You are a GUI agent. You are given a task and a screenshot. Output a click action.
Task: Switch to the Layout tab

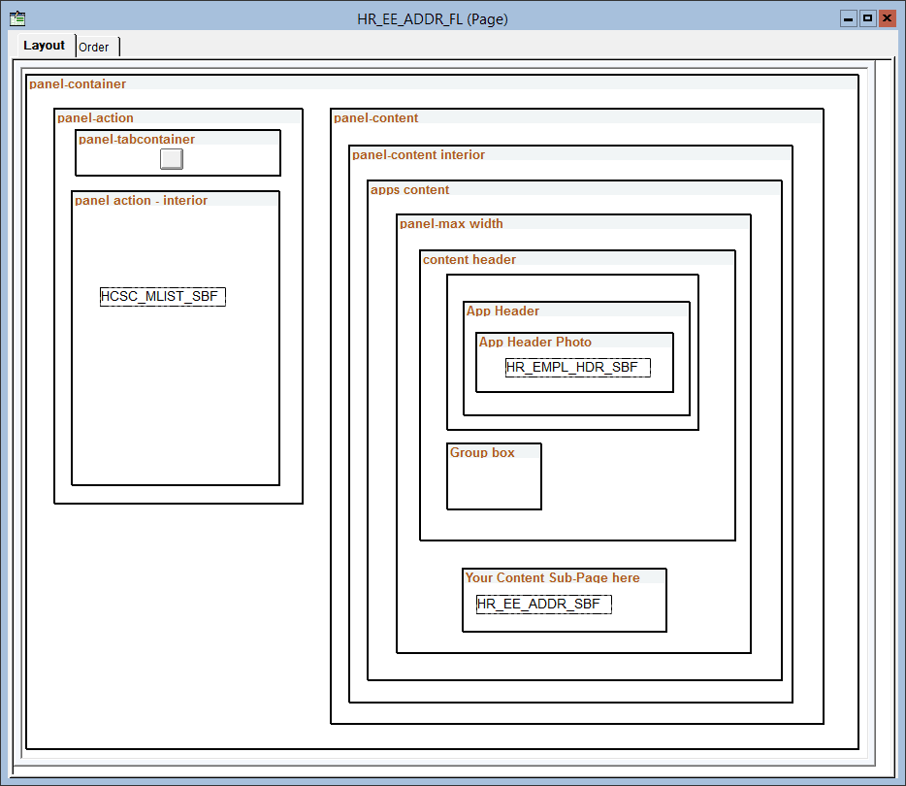(x=45, y=45)
